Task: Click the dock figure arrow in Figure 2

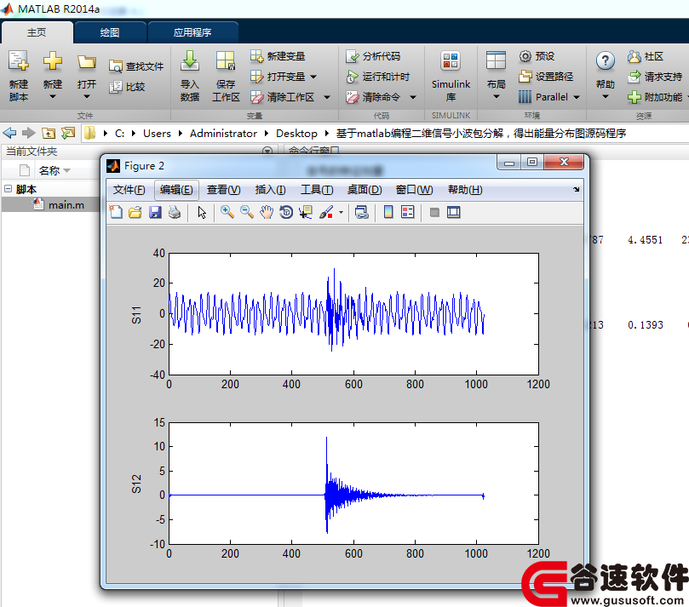Action: [576, 189]
